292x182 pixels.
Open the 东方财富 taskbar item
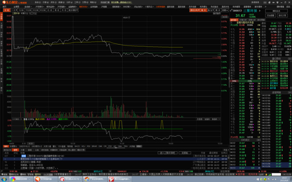pos(45,179)
